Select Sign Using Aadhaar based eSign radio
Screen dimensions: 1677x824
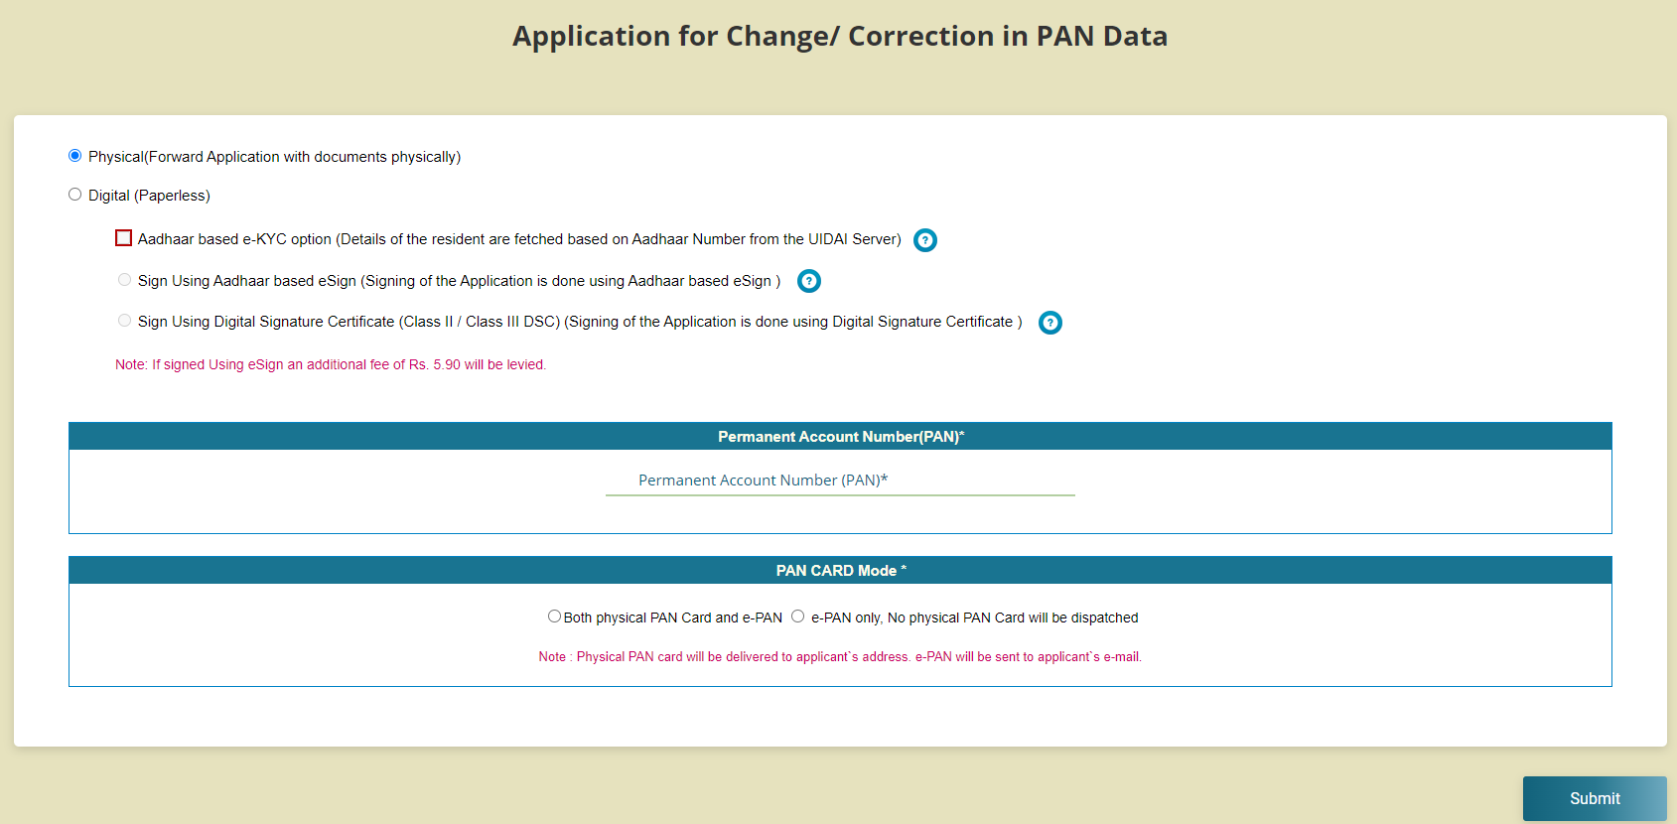coord(124,280)
